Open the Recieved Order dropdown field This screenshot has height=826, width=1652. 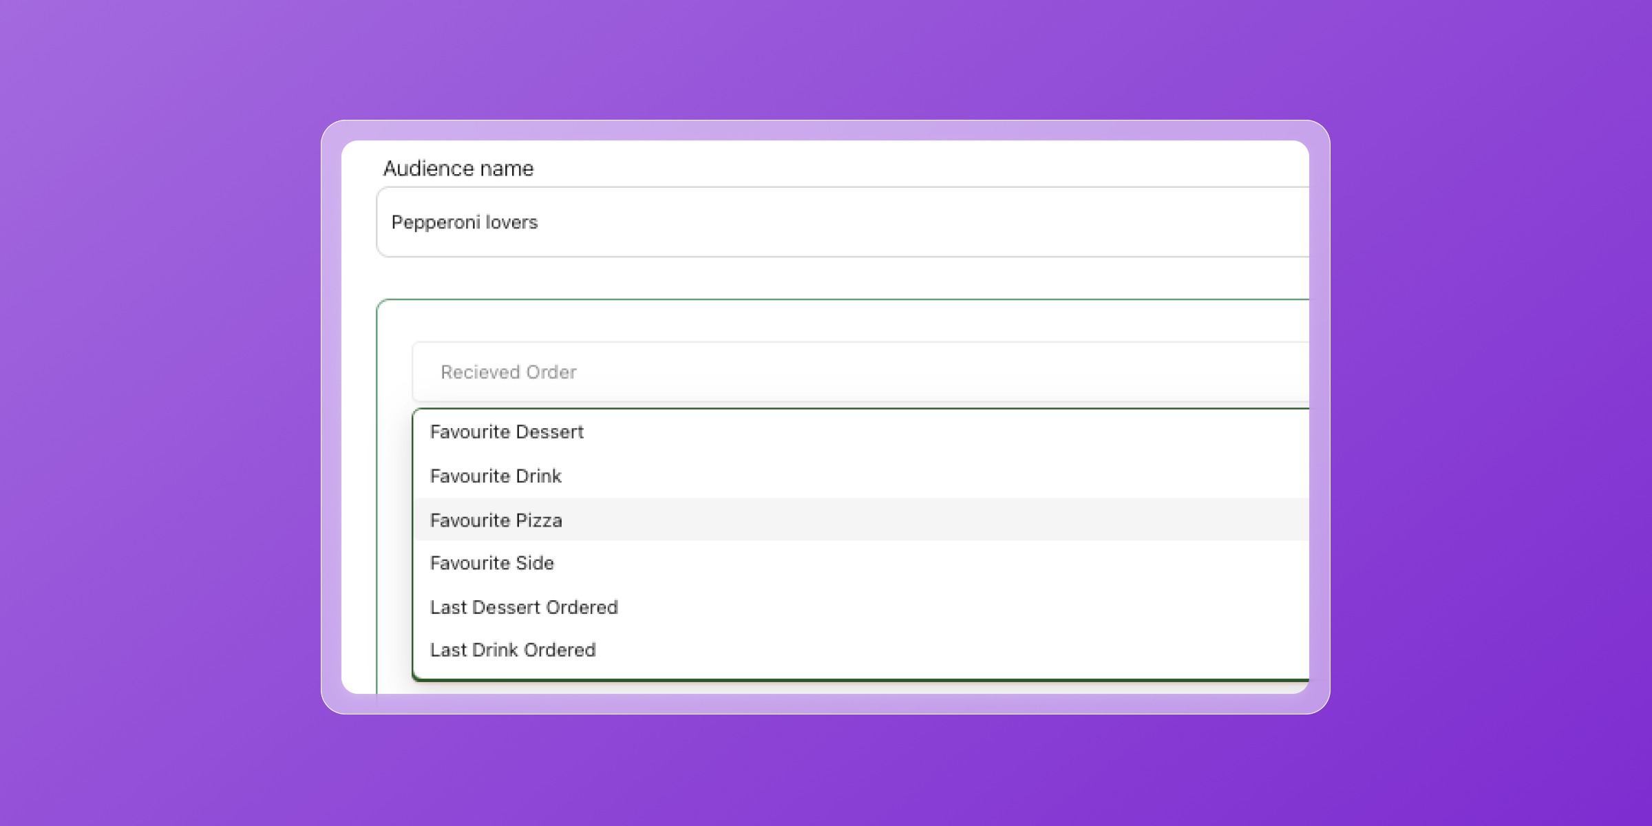point(860,372)
